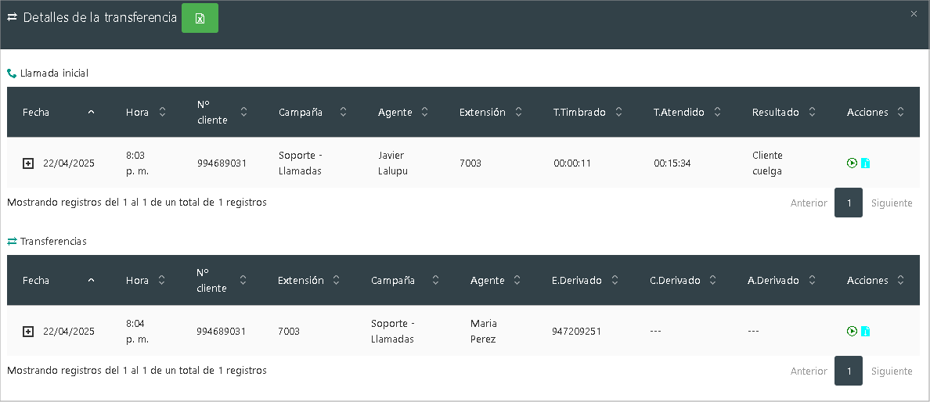The width and height of the screenshot is (930, 402).
Task: Click Anterior under the transfers table
Action: coord(809,371)
